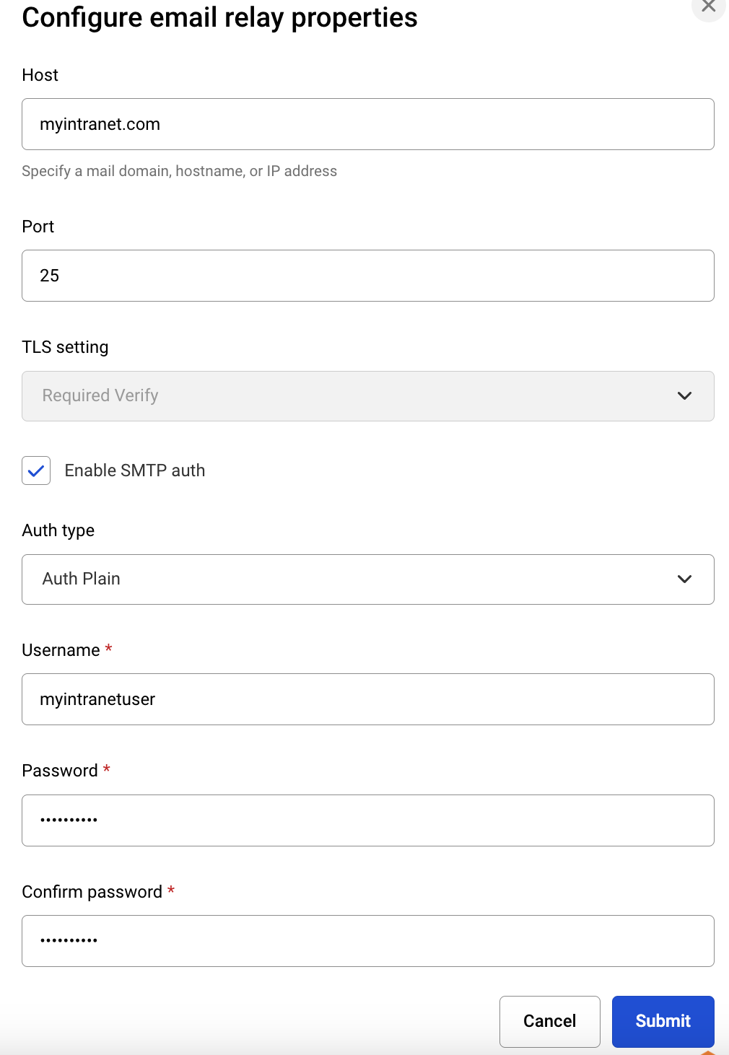Submit the email relay configuration
The width and height of the screenshot is (729, 1055).
point(662,1021)
